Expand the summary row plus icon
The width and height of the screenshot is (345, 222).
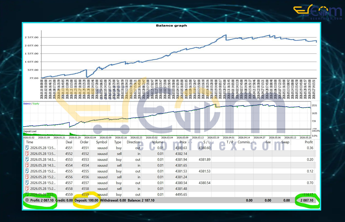[27, 200]
